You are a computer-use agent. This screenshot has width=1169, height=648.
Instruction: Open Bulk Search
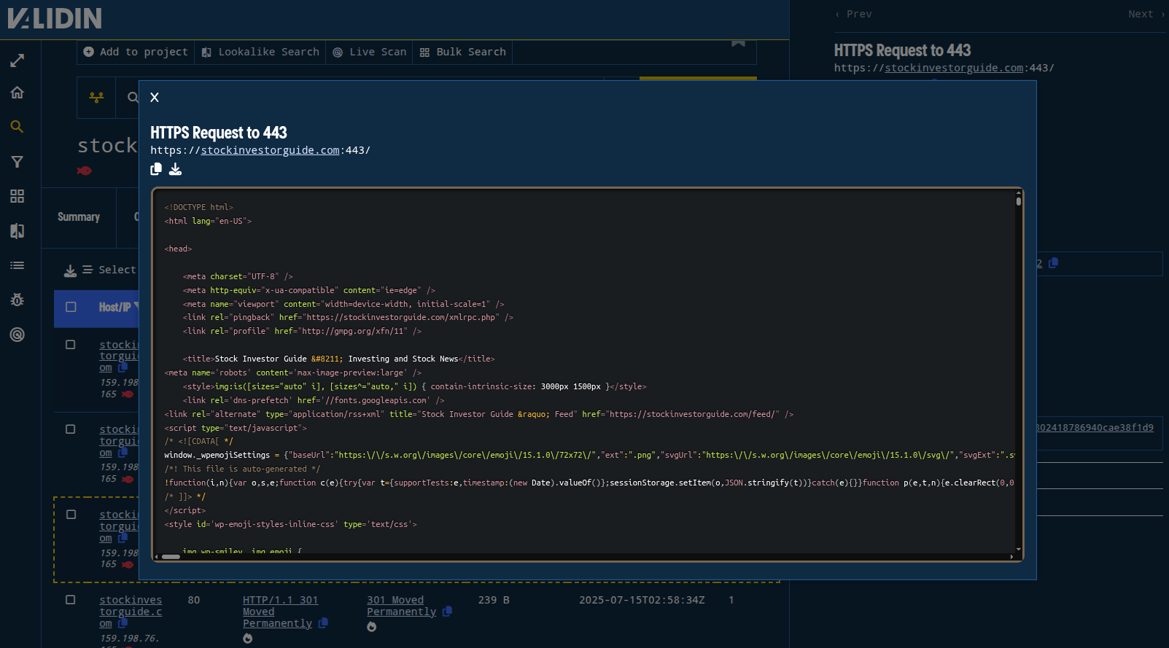[x=462, y=52]
